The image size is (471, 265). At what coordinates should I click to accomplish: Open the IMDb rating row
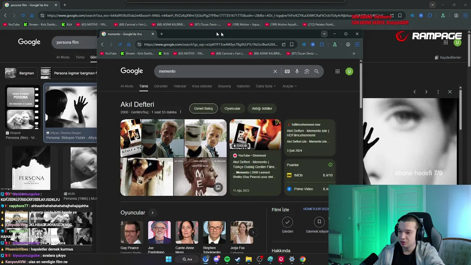(309, 175)
